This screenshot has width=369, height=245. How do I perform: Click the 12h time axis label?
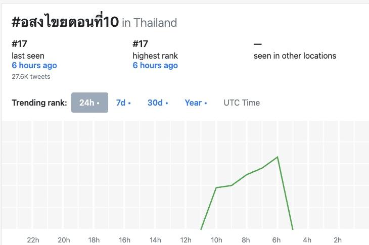pyautogui.click(x=186, y=240)
